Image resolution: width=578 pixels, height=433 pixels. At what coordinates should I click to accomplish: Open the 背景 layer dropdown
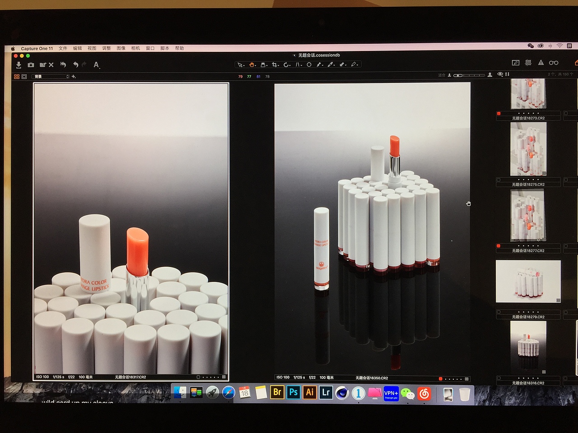pos(51,77)
